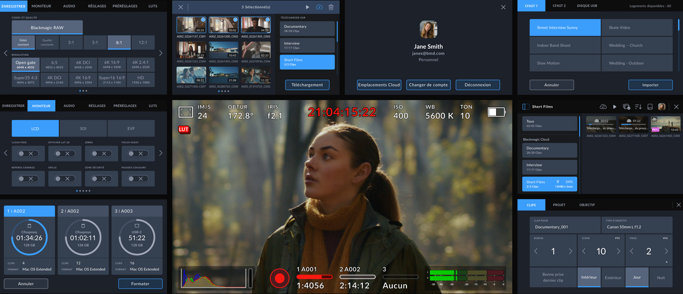683x294 pixels.
Task: Click the frame guides icon left of IM/S
Action: tap(185, 112)
